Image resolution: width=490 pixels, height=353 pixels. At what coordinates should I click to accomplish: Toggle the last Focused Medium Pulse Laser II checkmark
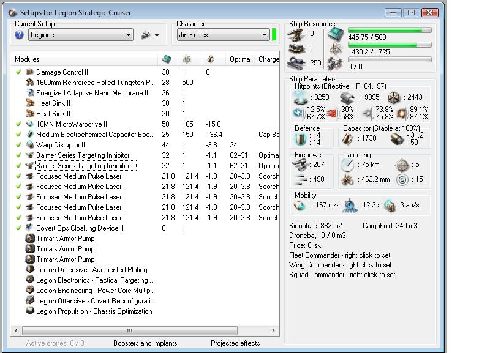pyautogui.click(x=18, y=218)
